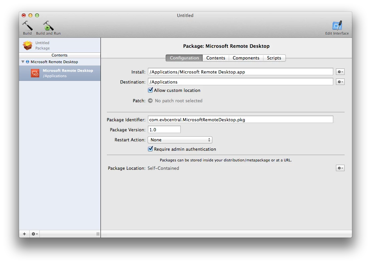The height and width of the screenshot is (264, 371).
Task: Open the Edit Interface tool
Action: pos(337,26)
